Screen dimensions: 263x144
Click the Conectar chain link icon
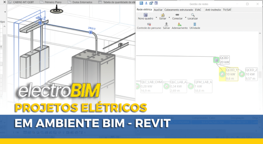click(177, 15)
